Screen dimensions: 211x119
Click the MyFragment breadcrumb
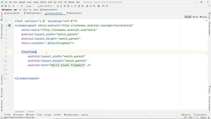[7, 10]
